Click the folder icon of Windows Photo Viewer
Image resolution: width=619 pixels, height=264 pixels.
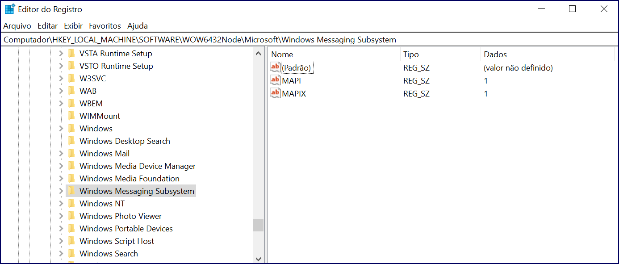coord(71,216)
